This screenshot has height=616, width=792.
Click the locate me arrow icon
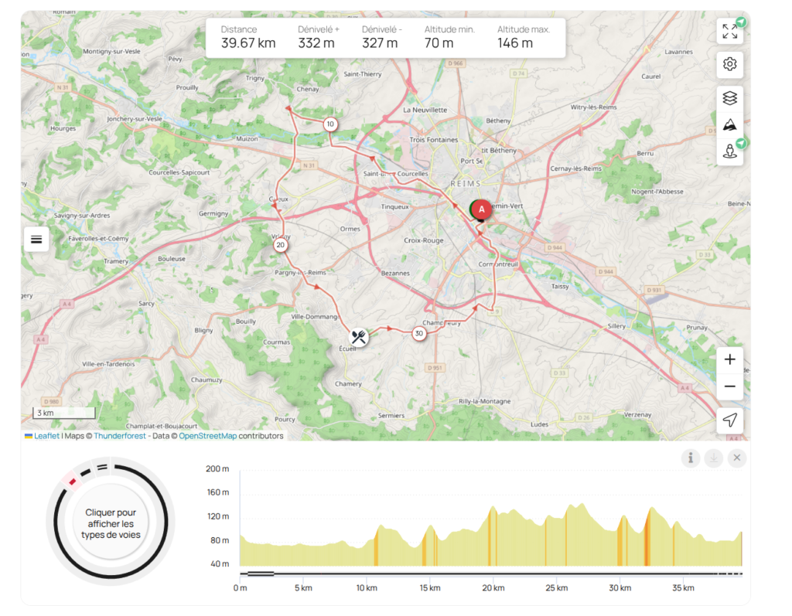(729, 420)
